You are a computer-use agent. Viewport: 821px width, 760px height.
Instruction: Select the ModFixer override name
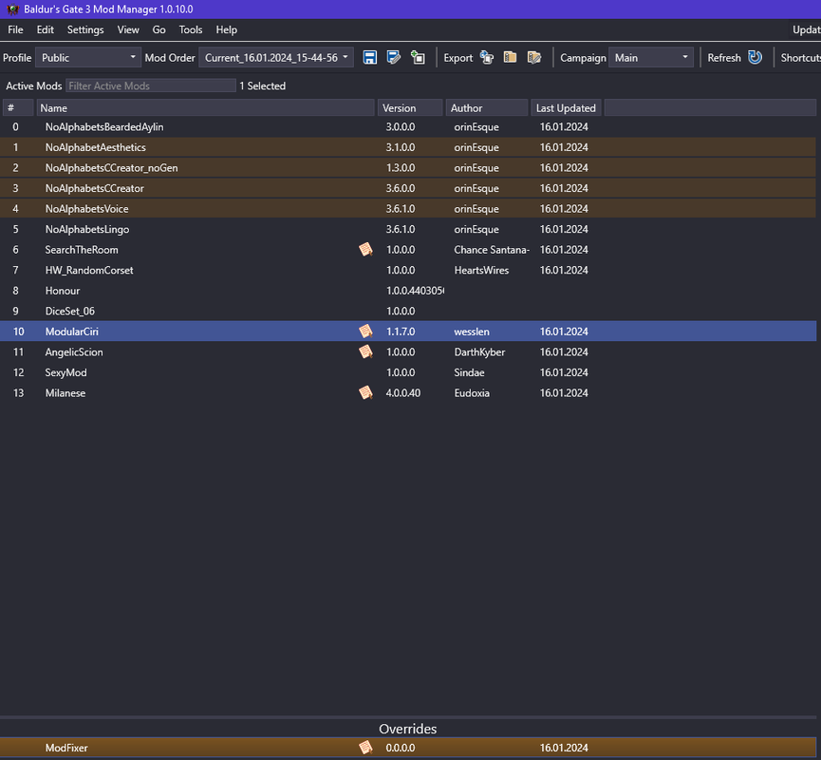(66, 748)
